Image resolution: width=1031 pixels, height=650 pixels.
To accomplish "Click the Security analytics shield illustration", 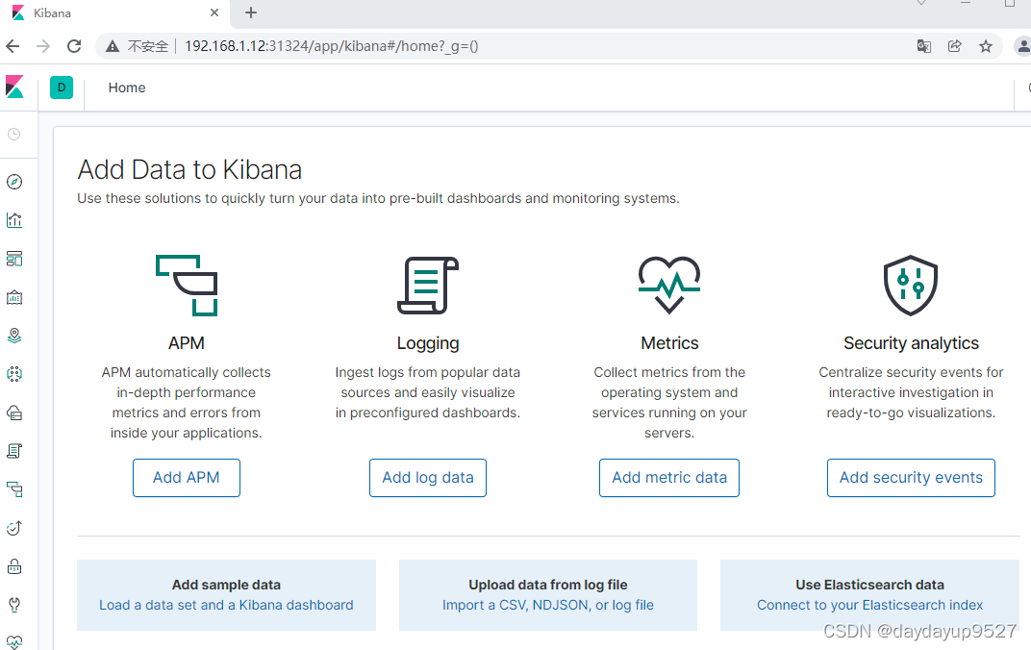I will [911, 286].
